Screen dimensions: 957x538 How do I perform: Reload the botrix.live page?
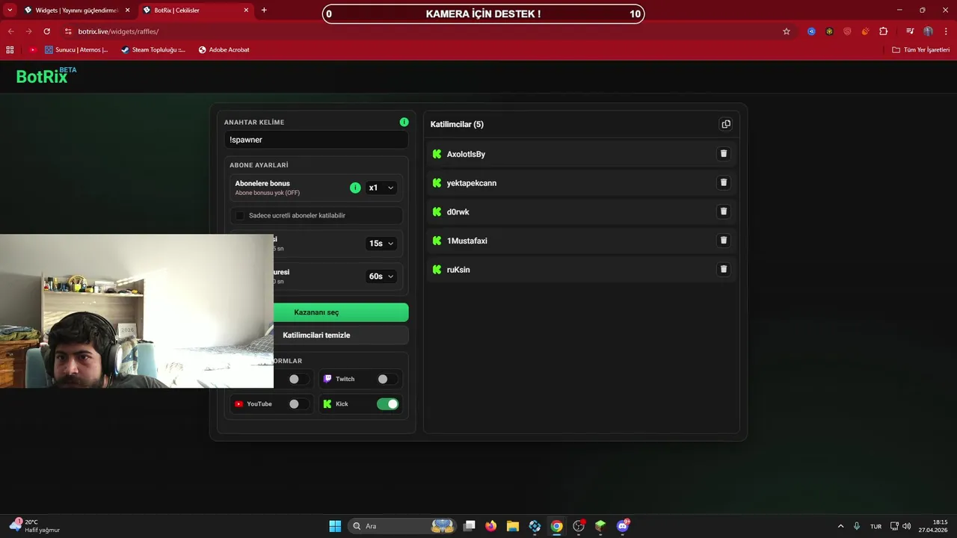point(46,31)
